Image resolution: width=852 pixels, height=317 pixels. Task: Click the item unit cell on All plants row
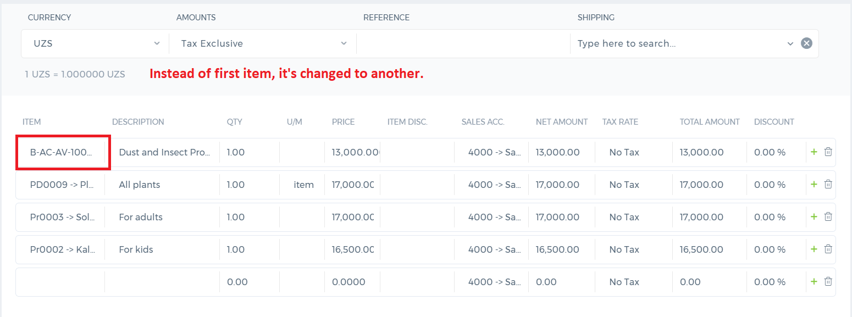302,185
